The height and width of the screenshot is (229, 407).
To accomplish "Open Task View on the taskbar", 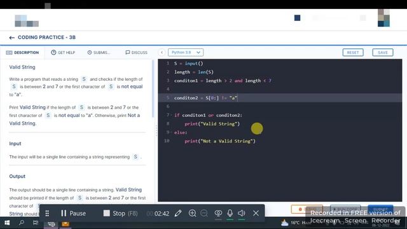I will [36, 223].
